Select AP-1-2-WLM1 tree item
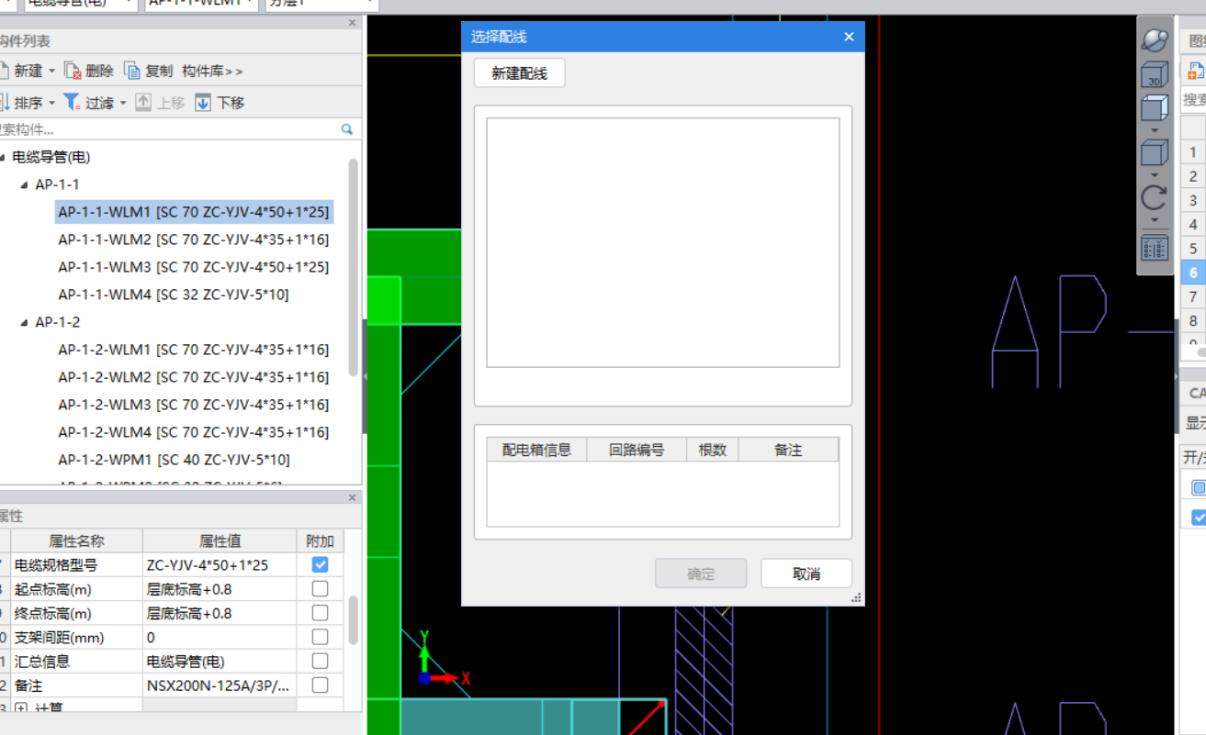This screenshot has width=1206, height=735. [x=194, y=350]
